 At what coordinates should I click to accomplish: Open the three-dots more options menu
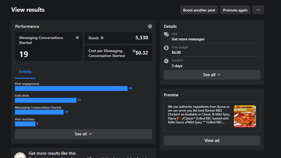(258, 10)
